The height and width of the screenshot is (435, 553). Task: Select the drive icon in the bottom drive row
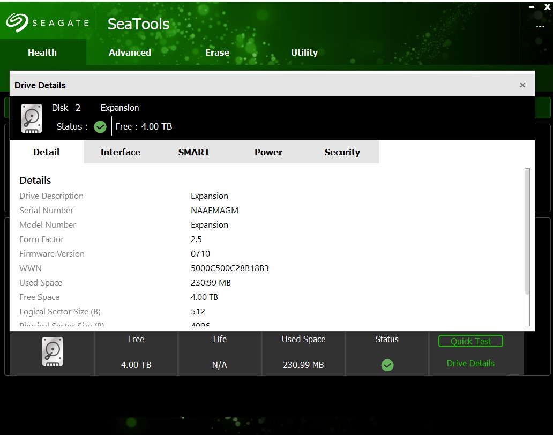click(53, 351)
